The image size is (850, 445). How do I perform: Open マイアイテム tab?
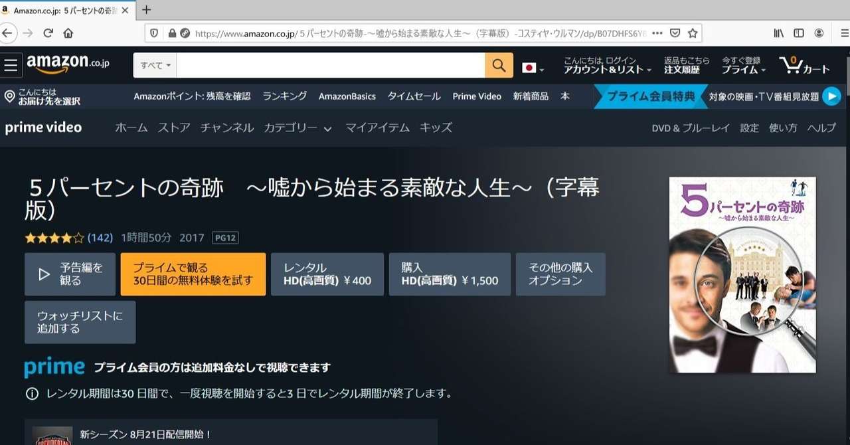pos(377,128)
